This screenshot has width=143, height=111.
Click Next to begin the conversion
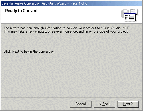coord(128,104)
